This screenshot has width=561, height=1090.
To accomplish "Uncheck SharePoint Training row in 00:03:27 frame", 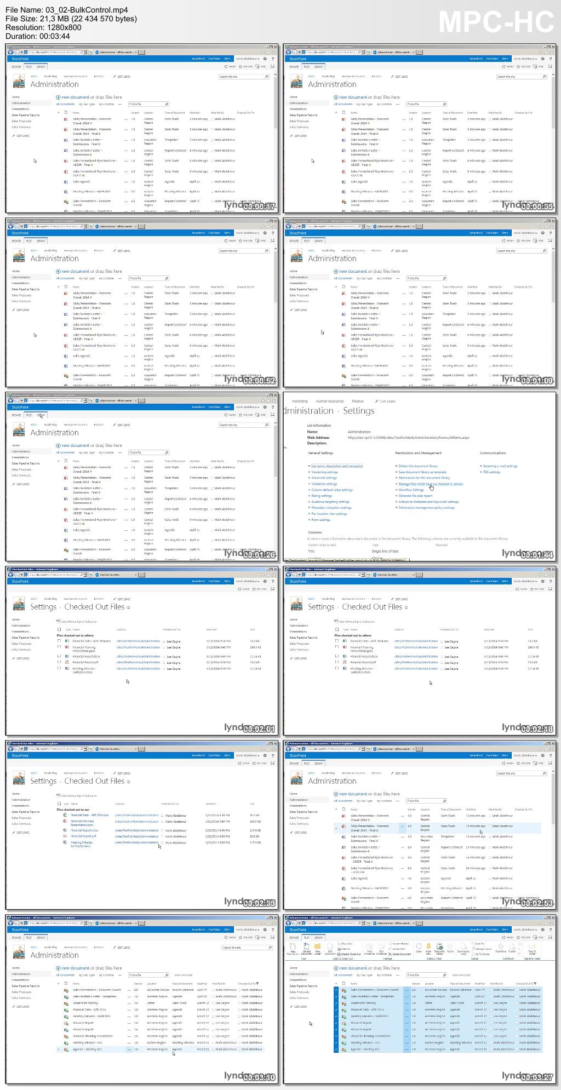I will click(336, 1003).
